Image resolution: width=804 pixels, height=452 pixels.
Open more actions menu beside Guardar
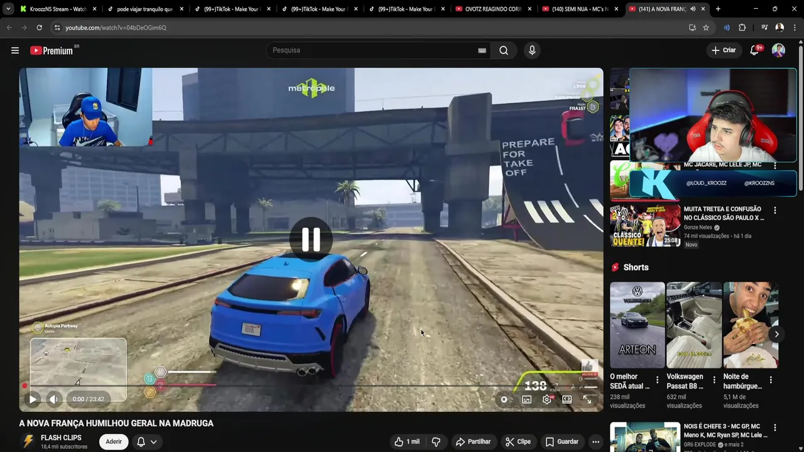[x=595, y=442]
